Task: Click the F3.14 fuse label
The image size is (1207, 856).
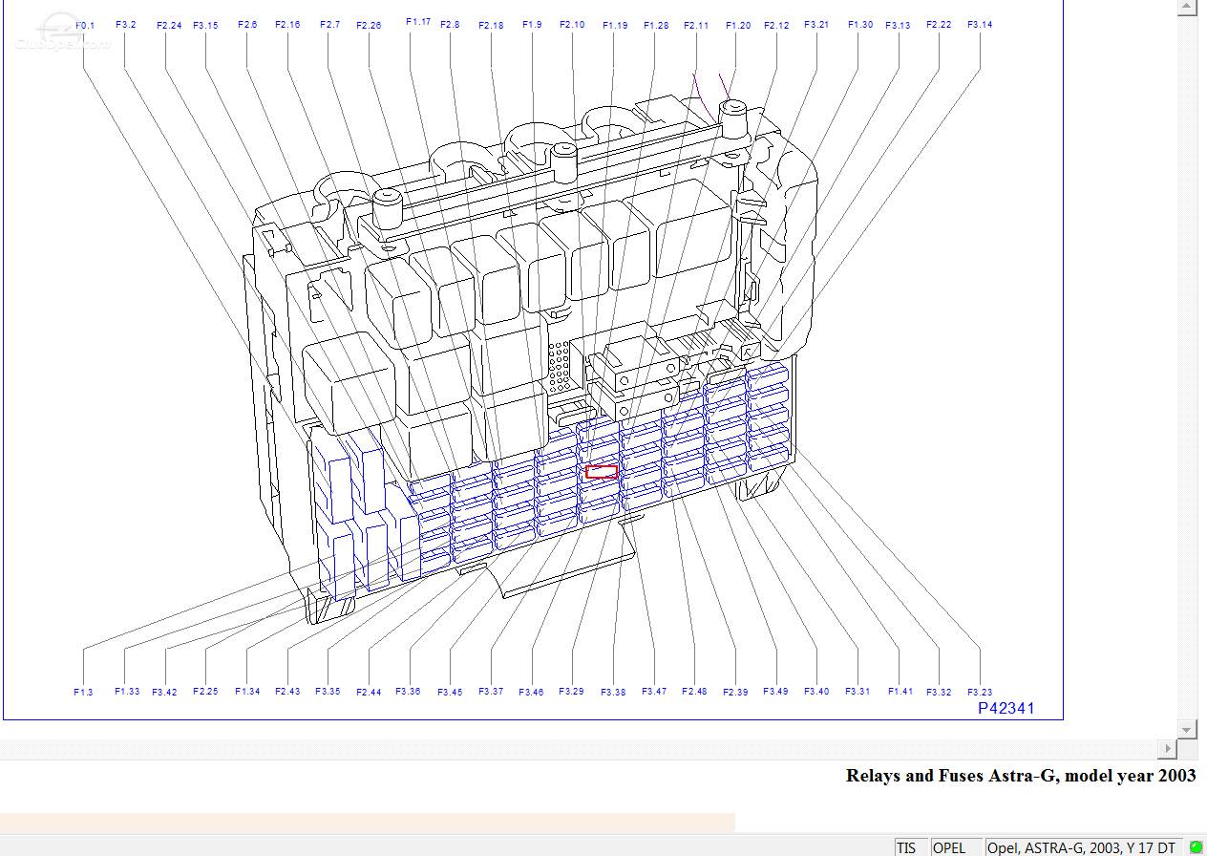Action: pos(980,25)
